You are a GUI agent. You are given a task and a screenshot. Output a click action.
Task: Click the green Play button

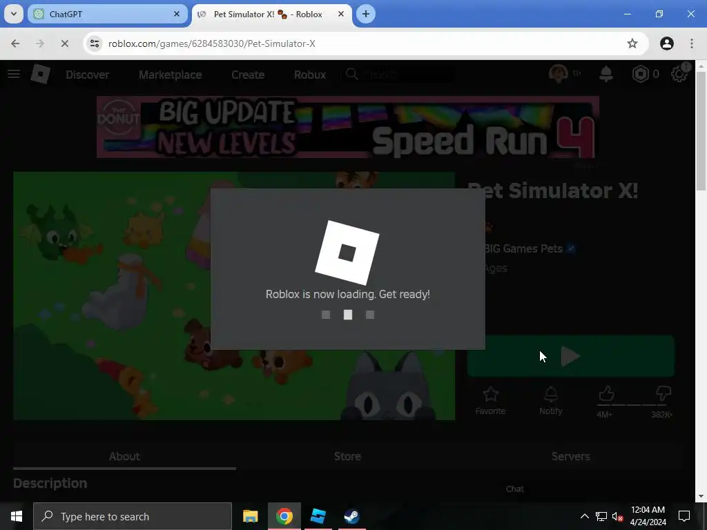[570, 356]
